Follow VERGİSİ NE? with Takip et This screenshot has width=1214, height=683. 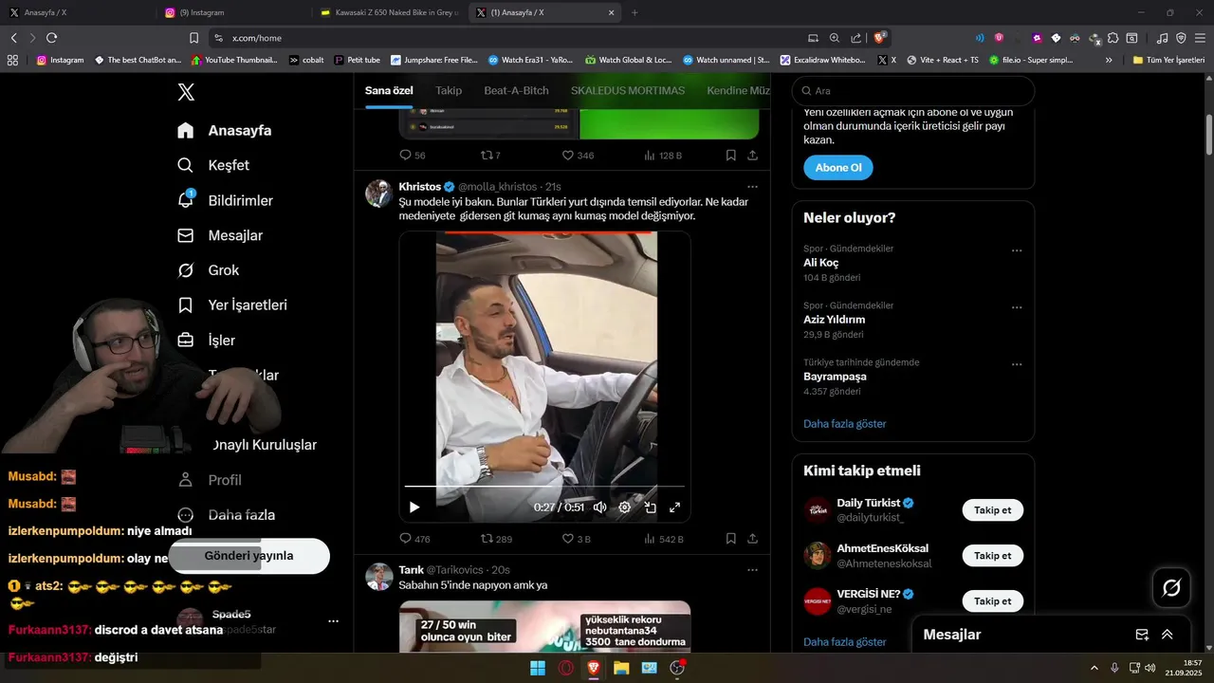point(993,601)
